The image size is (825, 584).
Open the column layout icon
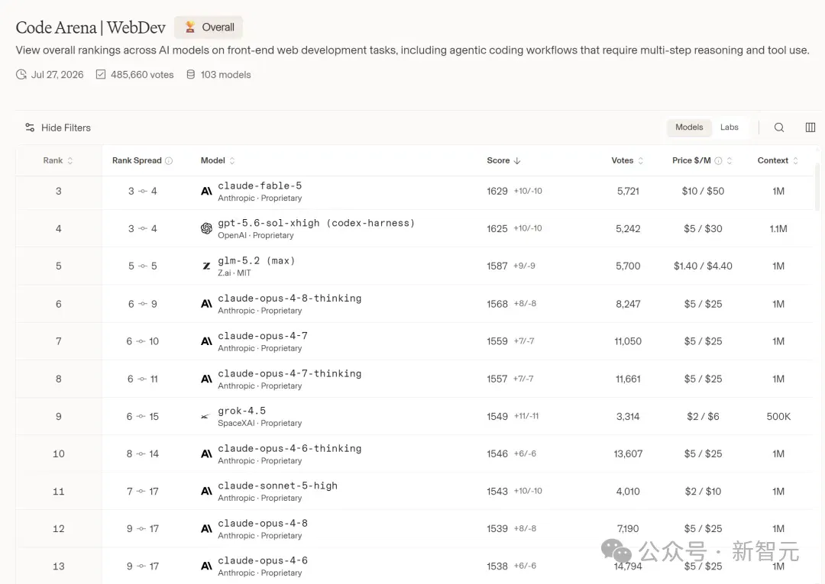click(x=810, y=127)
